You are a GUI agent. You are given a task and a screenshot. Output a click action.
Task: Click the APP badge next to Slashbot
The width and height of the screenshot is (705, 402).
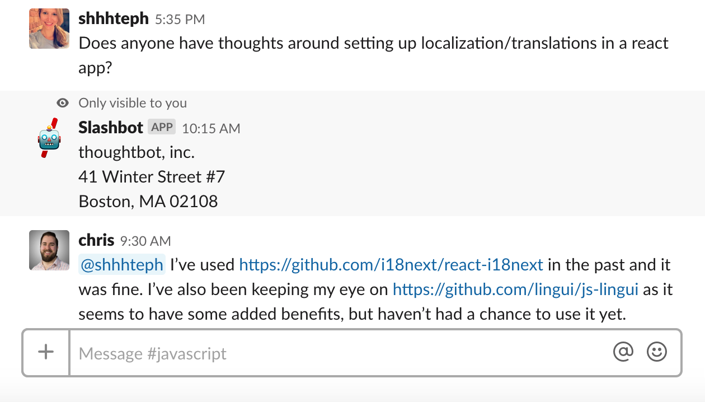coord(162,127)
